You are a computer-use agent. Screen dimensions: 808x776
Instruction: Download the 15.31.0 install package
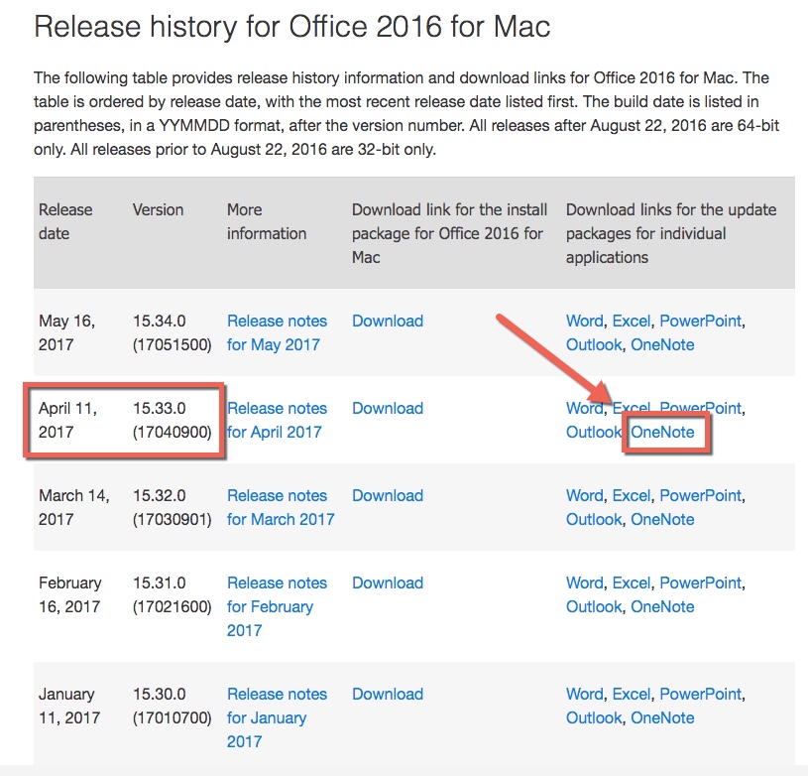coord(388,582)
